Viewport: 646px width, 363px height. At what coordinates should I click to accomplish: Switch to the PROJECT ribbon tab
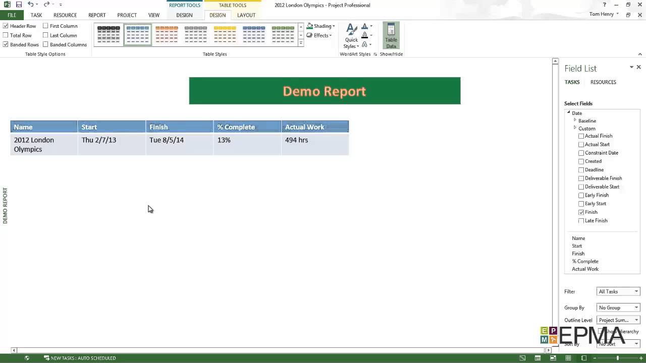coord(127,15)
